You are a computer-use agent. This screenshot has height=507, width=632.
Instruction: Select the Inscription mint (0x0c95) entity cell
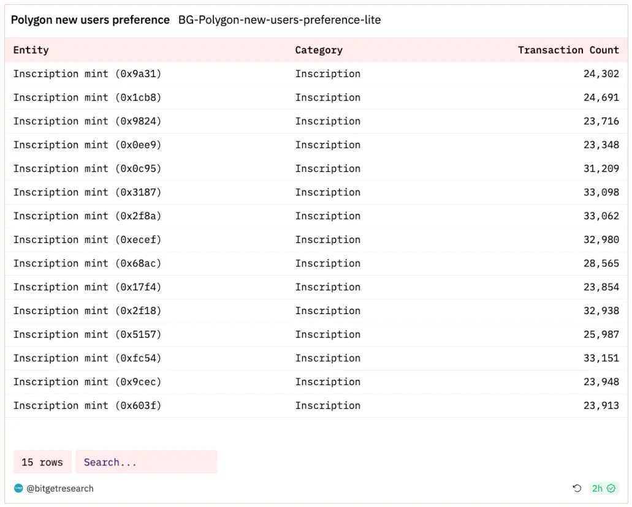(x=87, y=169)
